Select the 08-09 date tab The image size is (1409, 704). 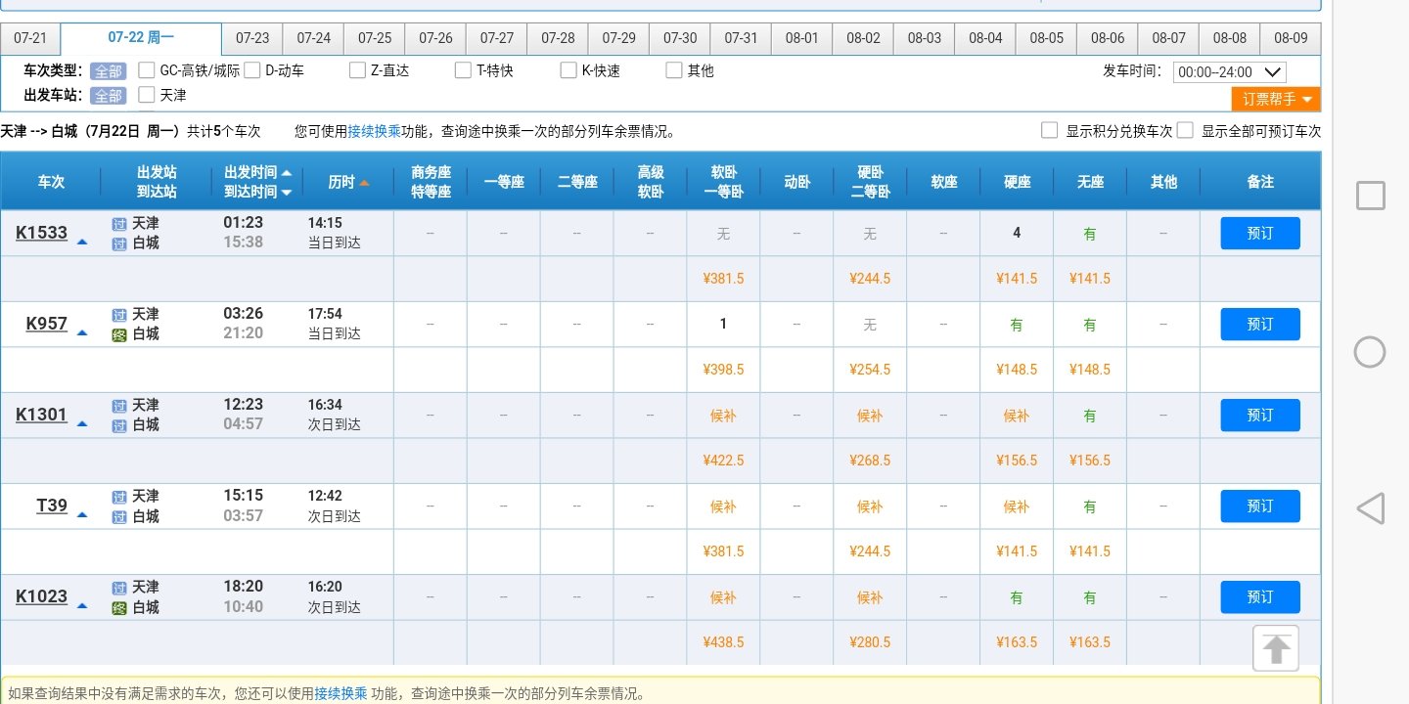[x=1291, y=38]
